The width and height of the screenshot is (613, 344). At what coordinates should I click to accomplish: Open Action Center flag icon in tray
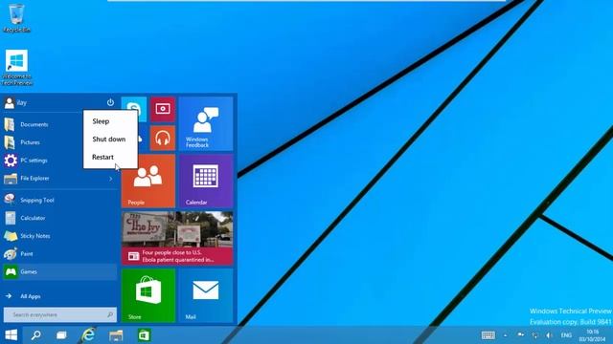point(520,335)
